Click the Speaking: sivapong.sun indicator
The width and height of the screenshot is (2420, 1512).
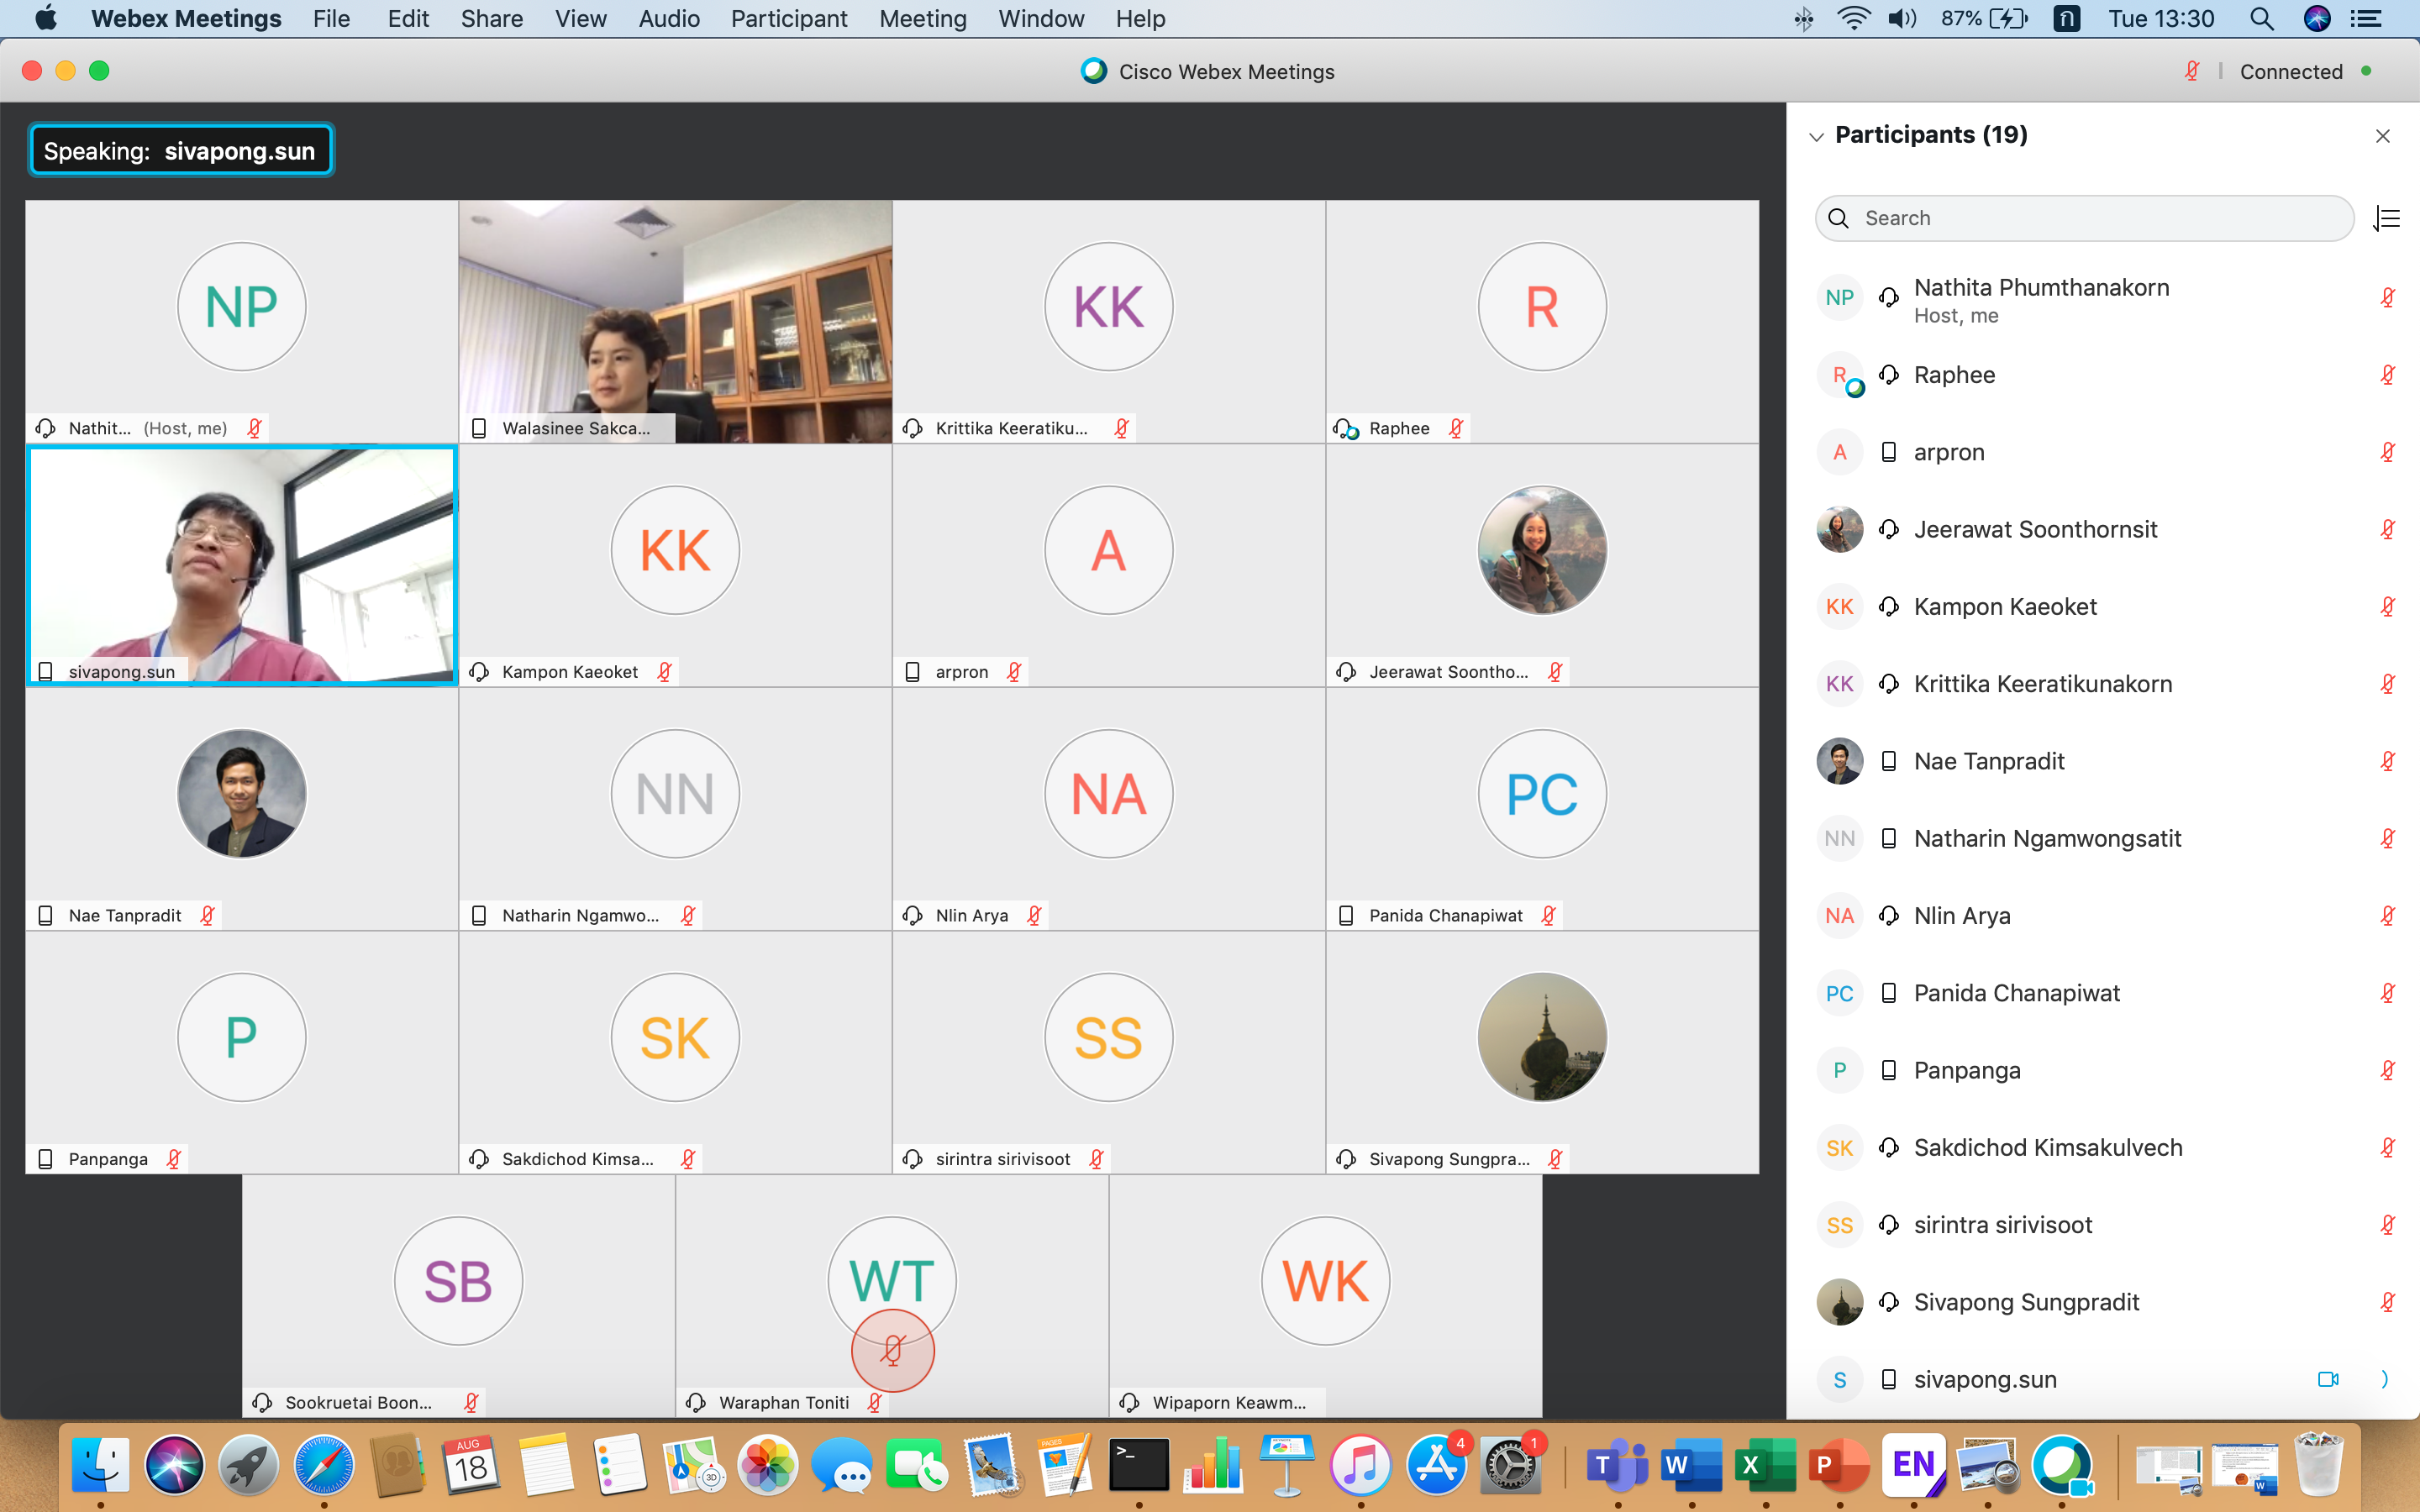(181, 151)
